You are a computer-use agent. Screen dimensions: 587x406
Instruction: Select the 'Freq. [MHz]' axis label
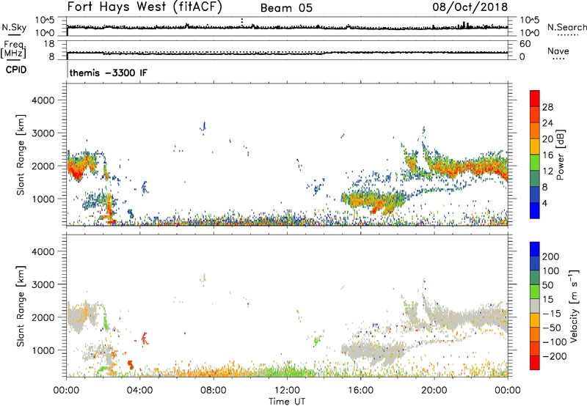(14, 50)
